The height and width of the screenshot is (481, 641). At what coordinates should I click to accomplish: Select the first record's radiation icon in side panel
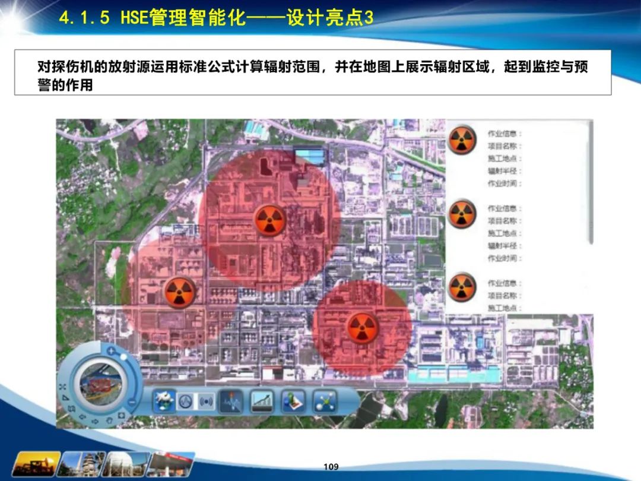click(x=462, y=140)
